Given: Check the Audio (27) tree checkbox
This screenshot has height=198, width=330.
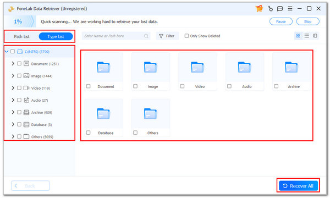Looking at the screenshot, I should pyautogui.click(x=19, y=100).
